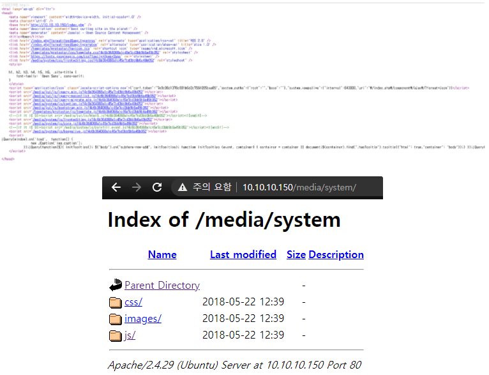Reload the page with the refresh icon
The height and width of the screenshot is (375, 489).
coord(157,187)
